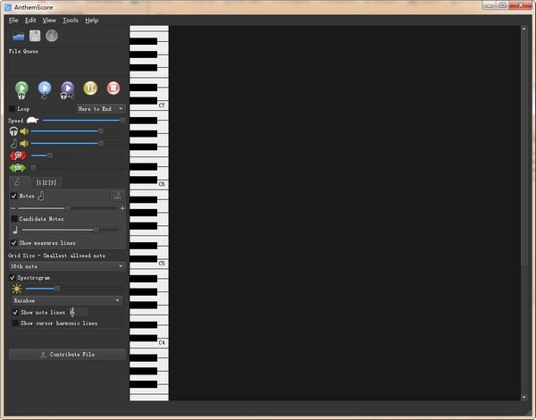Toggle Show note lines checkbox
Viewport: 536px width, 420px height.
[x=15, y=312]
